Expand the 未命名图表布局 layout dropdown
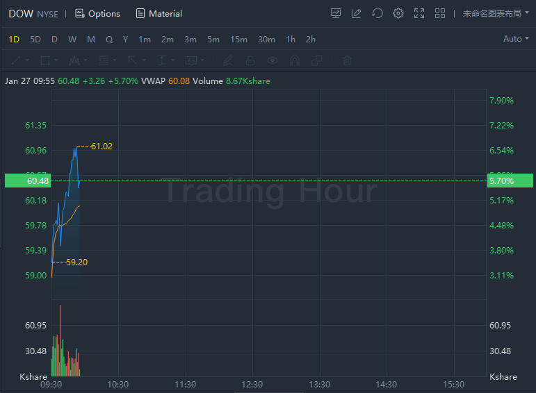The width and height of the screenshot is (536, 393). tap(496, 14)
